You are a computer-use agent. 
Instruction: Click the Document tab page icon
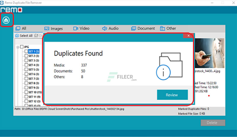pyautogui.click(x=134, y=28)
